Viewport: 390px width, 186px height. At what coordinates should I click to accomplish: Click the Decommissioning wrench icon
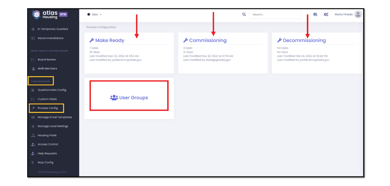[x=279, y=40]
